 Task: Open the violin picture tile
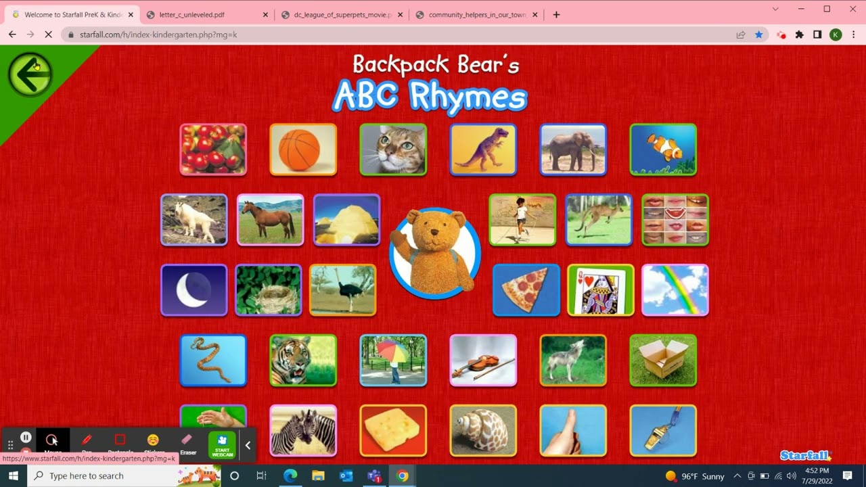[483, 361]
